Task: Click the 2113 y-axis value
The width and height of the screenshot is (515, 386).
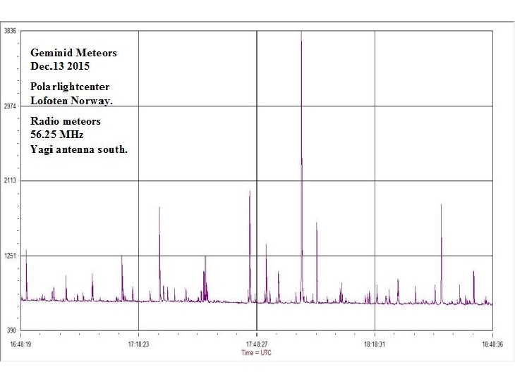Action: click(x=11, y=181)
